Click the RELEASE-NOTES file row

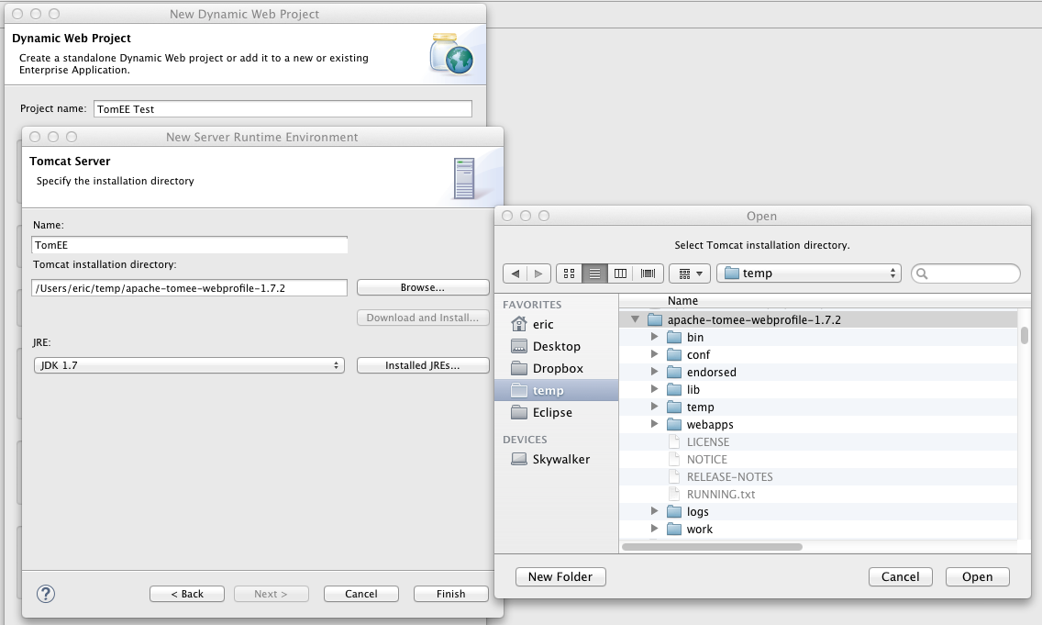click(818, 476)
